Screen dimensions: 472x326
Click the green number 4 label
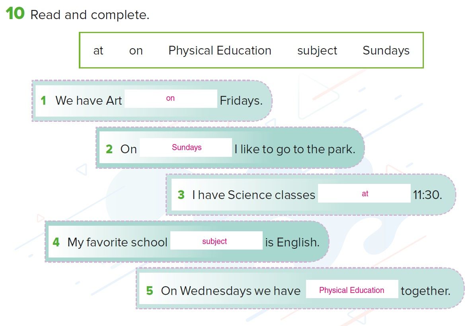56,242
